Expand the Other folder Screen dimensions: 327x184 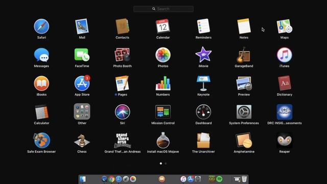pos(82,112)
